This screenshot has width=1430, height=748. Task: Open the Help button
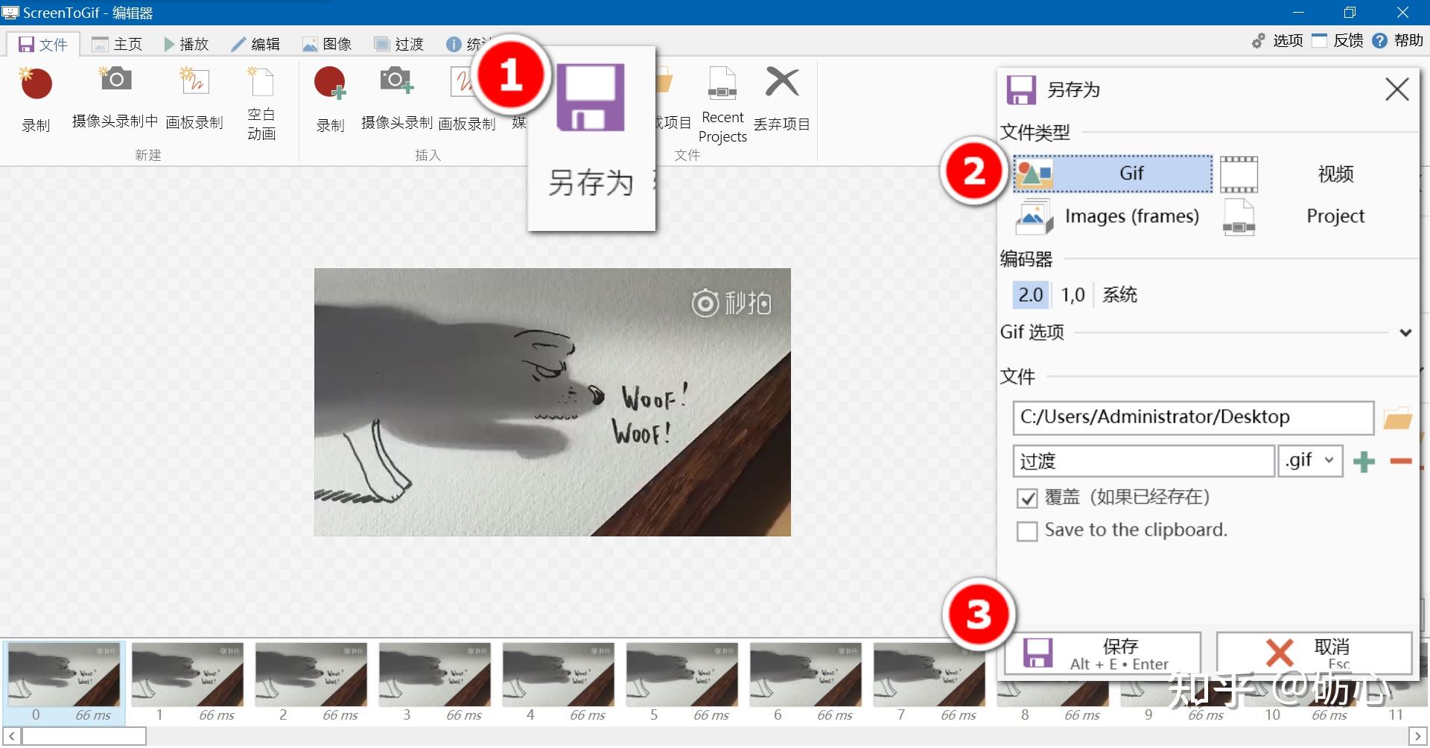point(1398,40)
